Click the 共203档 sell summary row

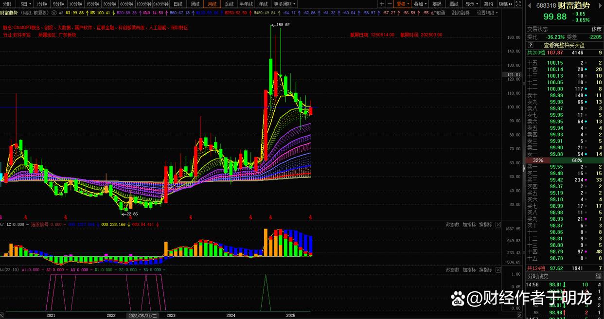[564, 53]
